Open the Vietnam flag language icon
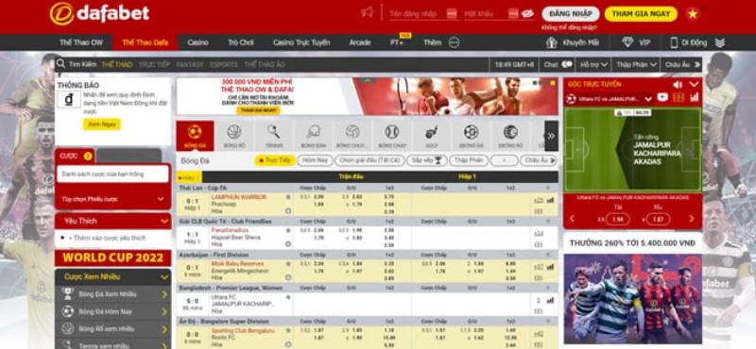The height and width of the screenshot is (349, 756). [x=693, y=14]
